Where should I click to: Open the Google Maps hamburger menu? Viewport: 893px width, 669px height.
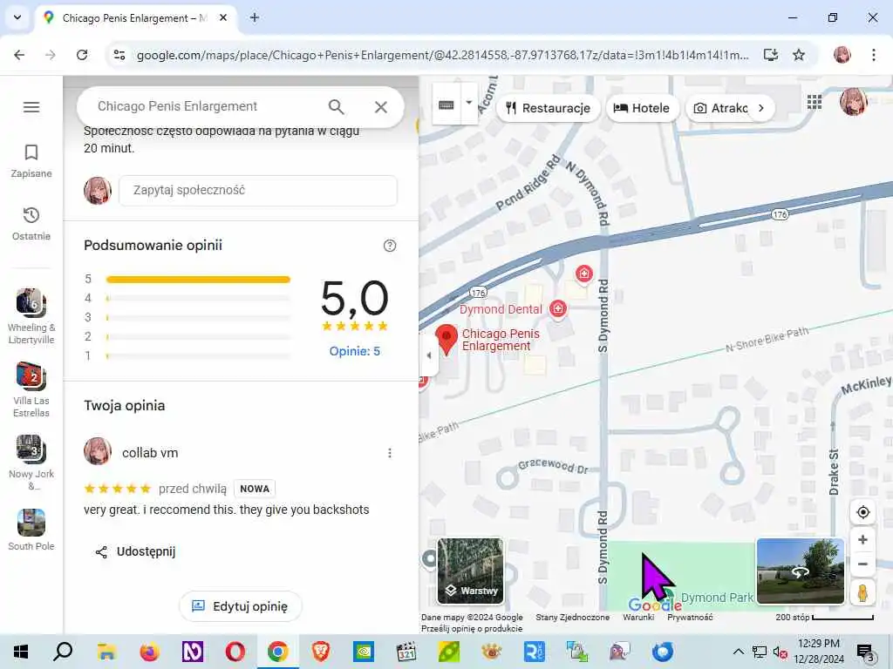31,107
